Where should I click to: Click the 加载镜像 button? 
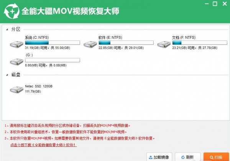(x=159, y=157)
